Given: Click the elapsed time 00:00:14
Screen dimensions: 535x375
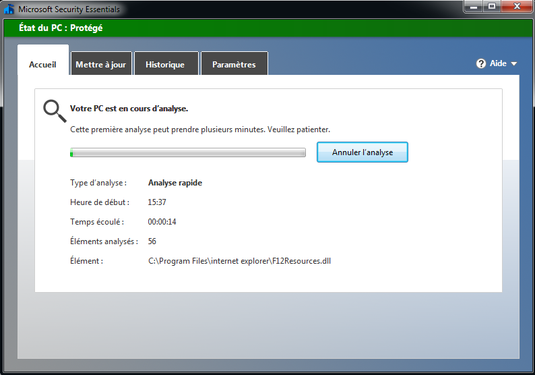Looking at the screenshot, I should (162, 222).
